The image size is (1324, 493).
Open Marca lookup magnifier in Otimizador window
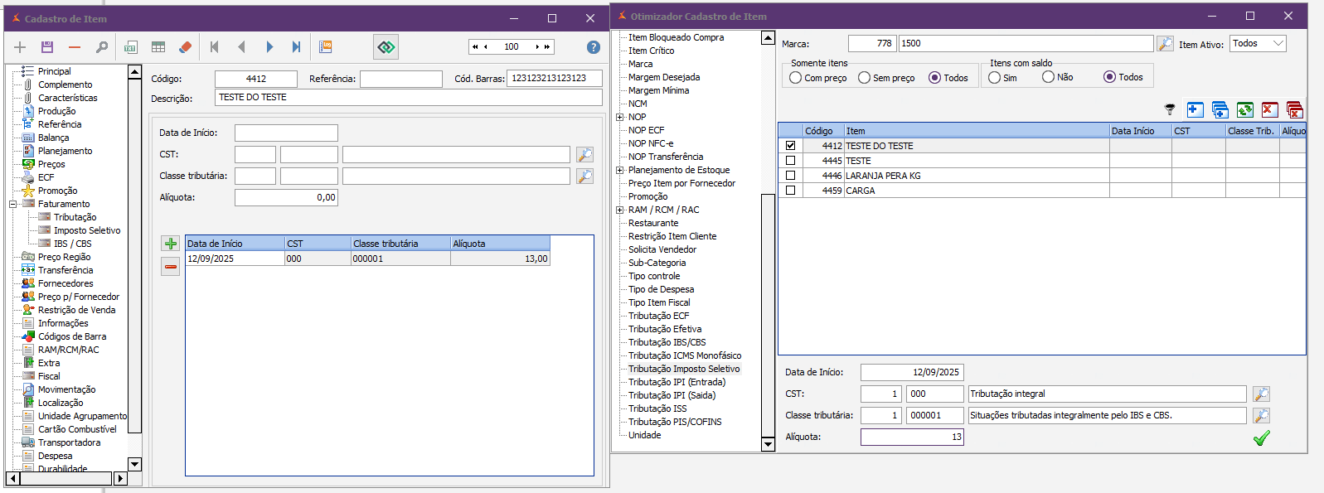tap(1165, 43)
